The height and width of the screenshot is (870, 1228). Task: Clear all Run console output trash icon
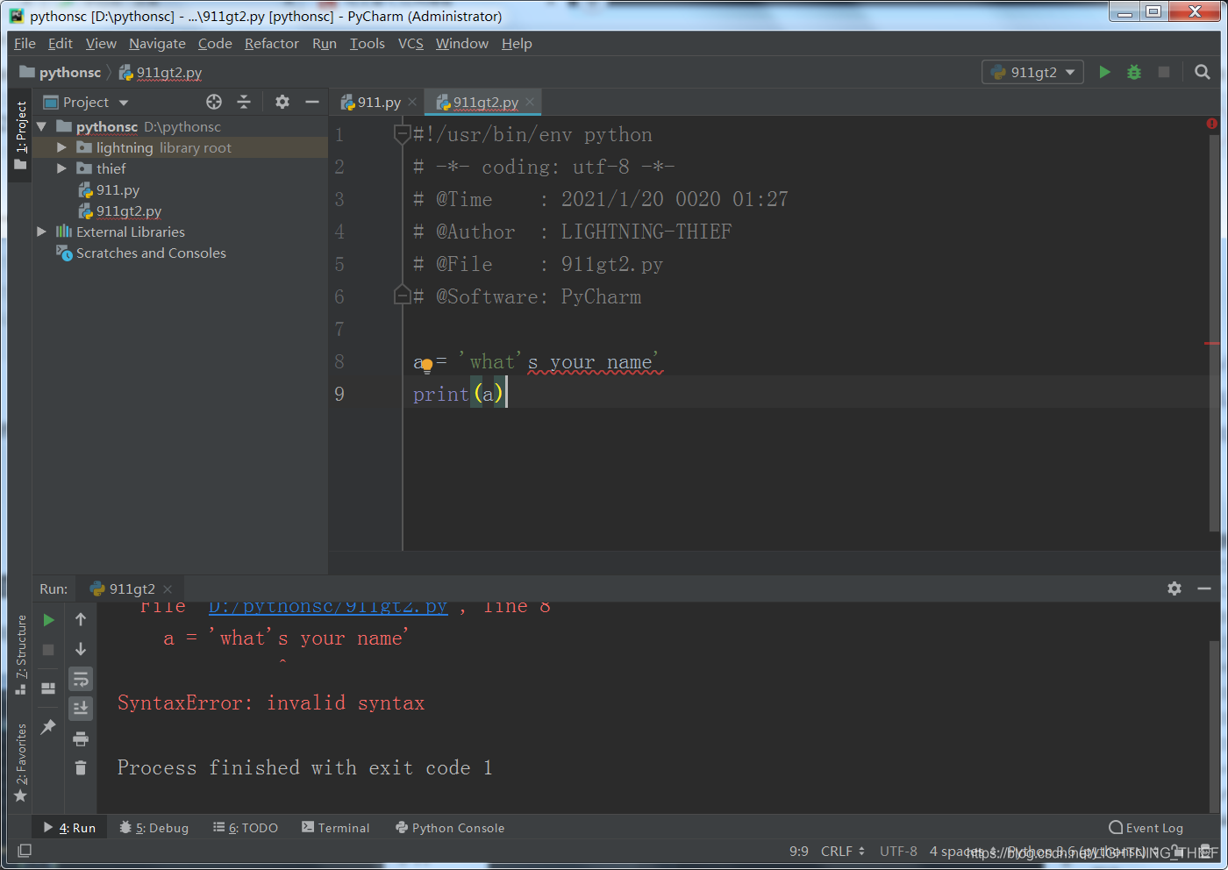pos(81,768)
